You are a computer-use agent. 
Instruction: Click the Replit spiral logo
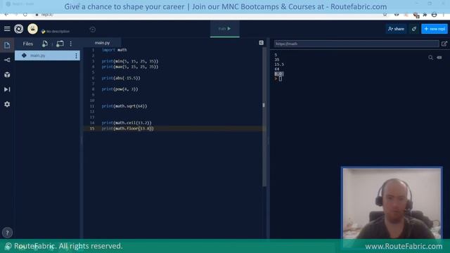pyautogui.click(x=19, y=29)
